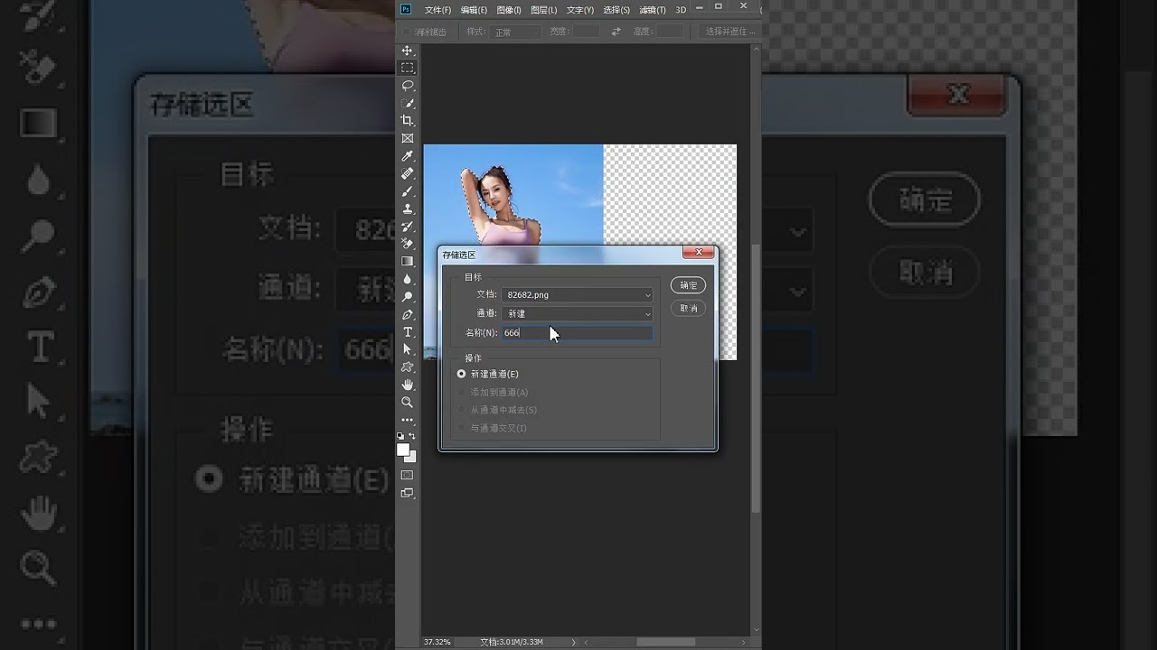Click the 文档:3.01M/3.33M status text
The height and width of the screenshot is (650, 1157).
click(512, 642)
